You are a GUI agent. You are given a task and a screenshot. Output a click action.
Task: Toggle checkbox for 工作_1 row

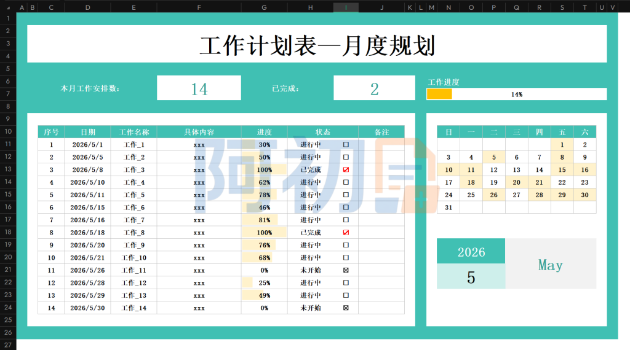pos(346,144)
